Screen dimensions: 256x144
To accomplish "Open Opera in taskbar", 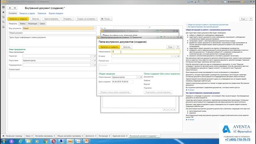I will click(x=54, y=141).
